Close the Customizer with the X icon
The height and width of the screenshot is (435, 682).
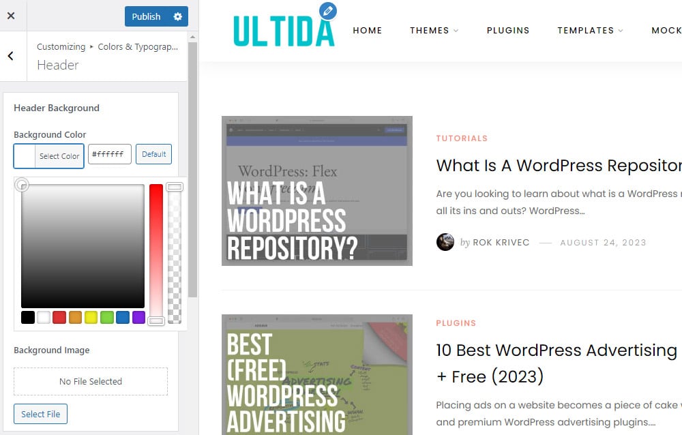point(12,16)
